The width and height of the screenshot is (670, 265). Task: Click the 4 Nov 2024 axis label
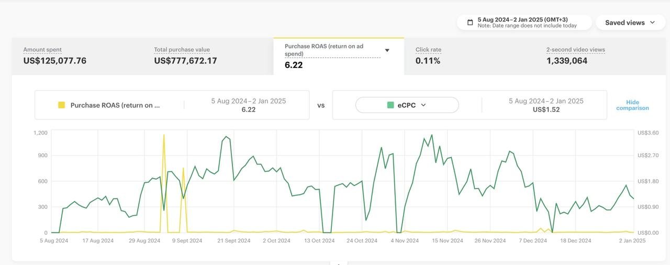[405, 241]
